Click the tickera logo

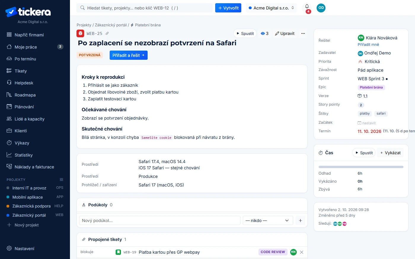click(x=28, y=12)
